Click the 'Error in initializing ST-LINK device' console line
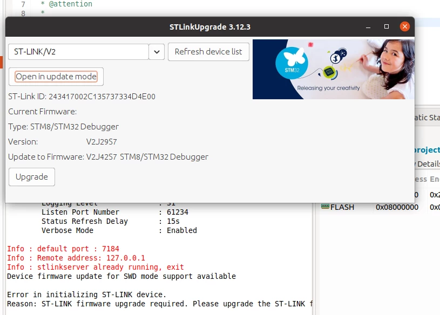 [87, 295]
